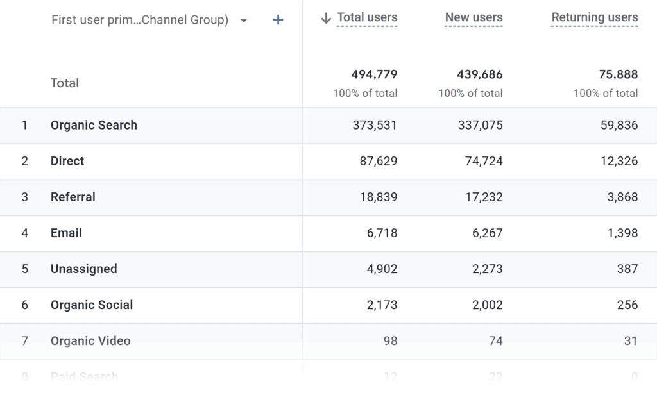Select the Unassigned channel row

83,269
